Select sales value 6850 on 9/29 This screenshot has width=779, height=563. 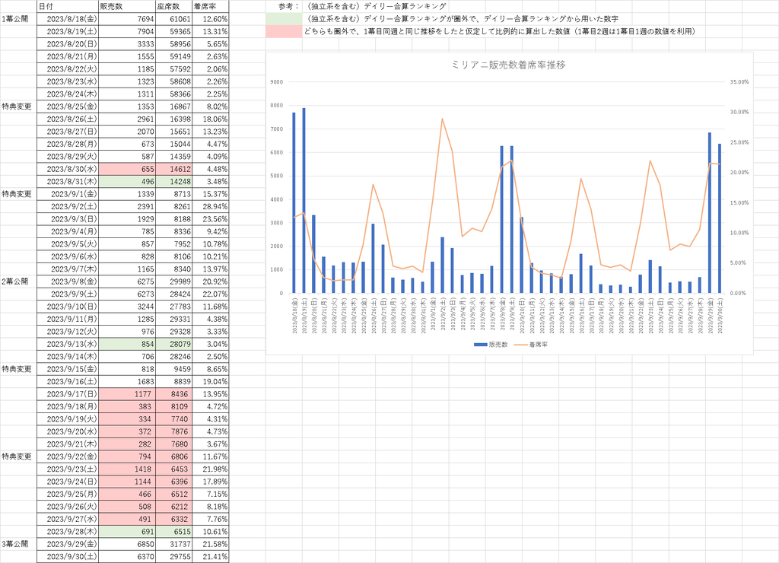[127, 544]
